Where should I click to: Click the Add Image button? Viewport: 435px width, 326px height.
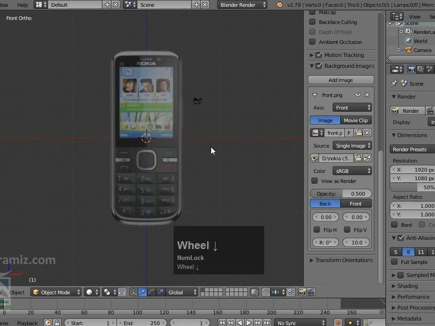(341, 80)
